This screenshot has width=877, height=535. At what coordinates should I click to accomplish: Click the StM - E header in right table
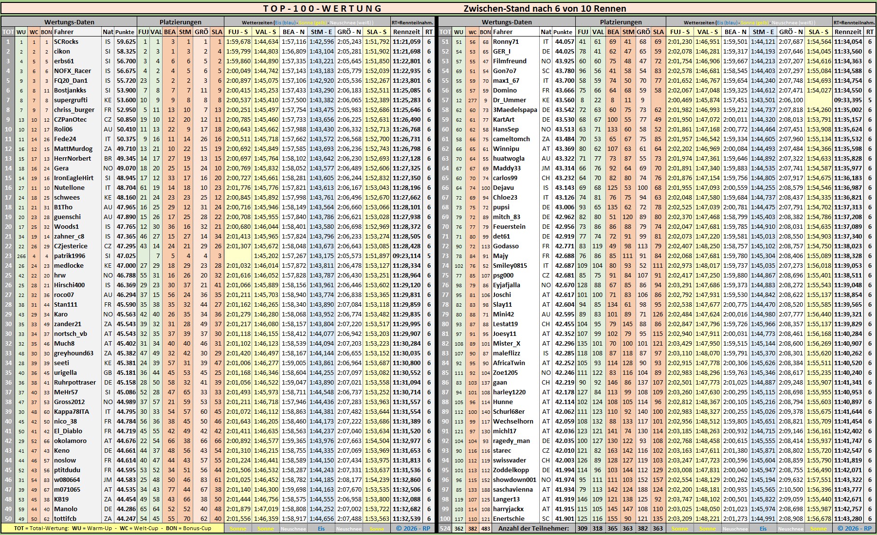tap(763, 32)
